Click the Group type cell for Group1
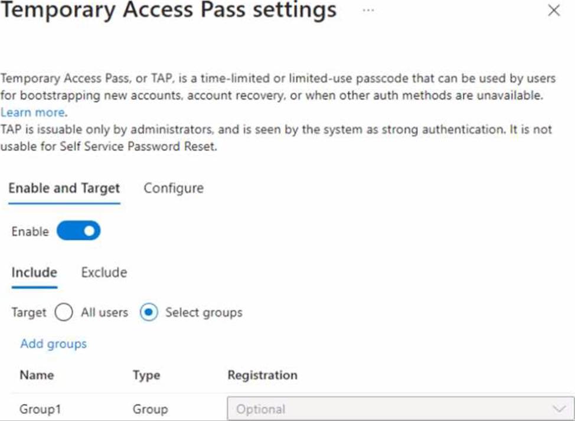Viewport: 575px width, 421px height. [150, 409]
